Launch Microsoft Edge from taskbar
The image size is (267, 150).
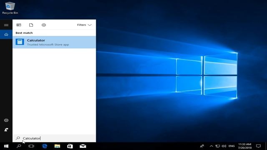coord(45,146)
